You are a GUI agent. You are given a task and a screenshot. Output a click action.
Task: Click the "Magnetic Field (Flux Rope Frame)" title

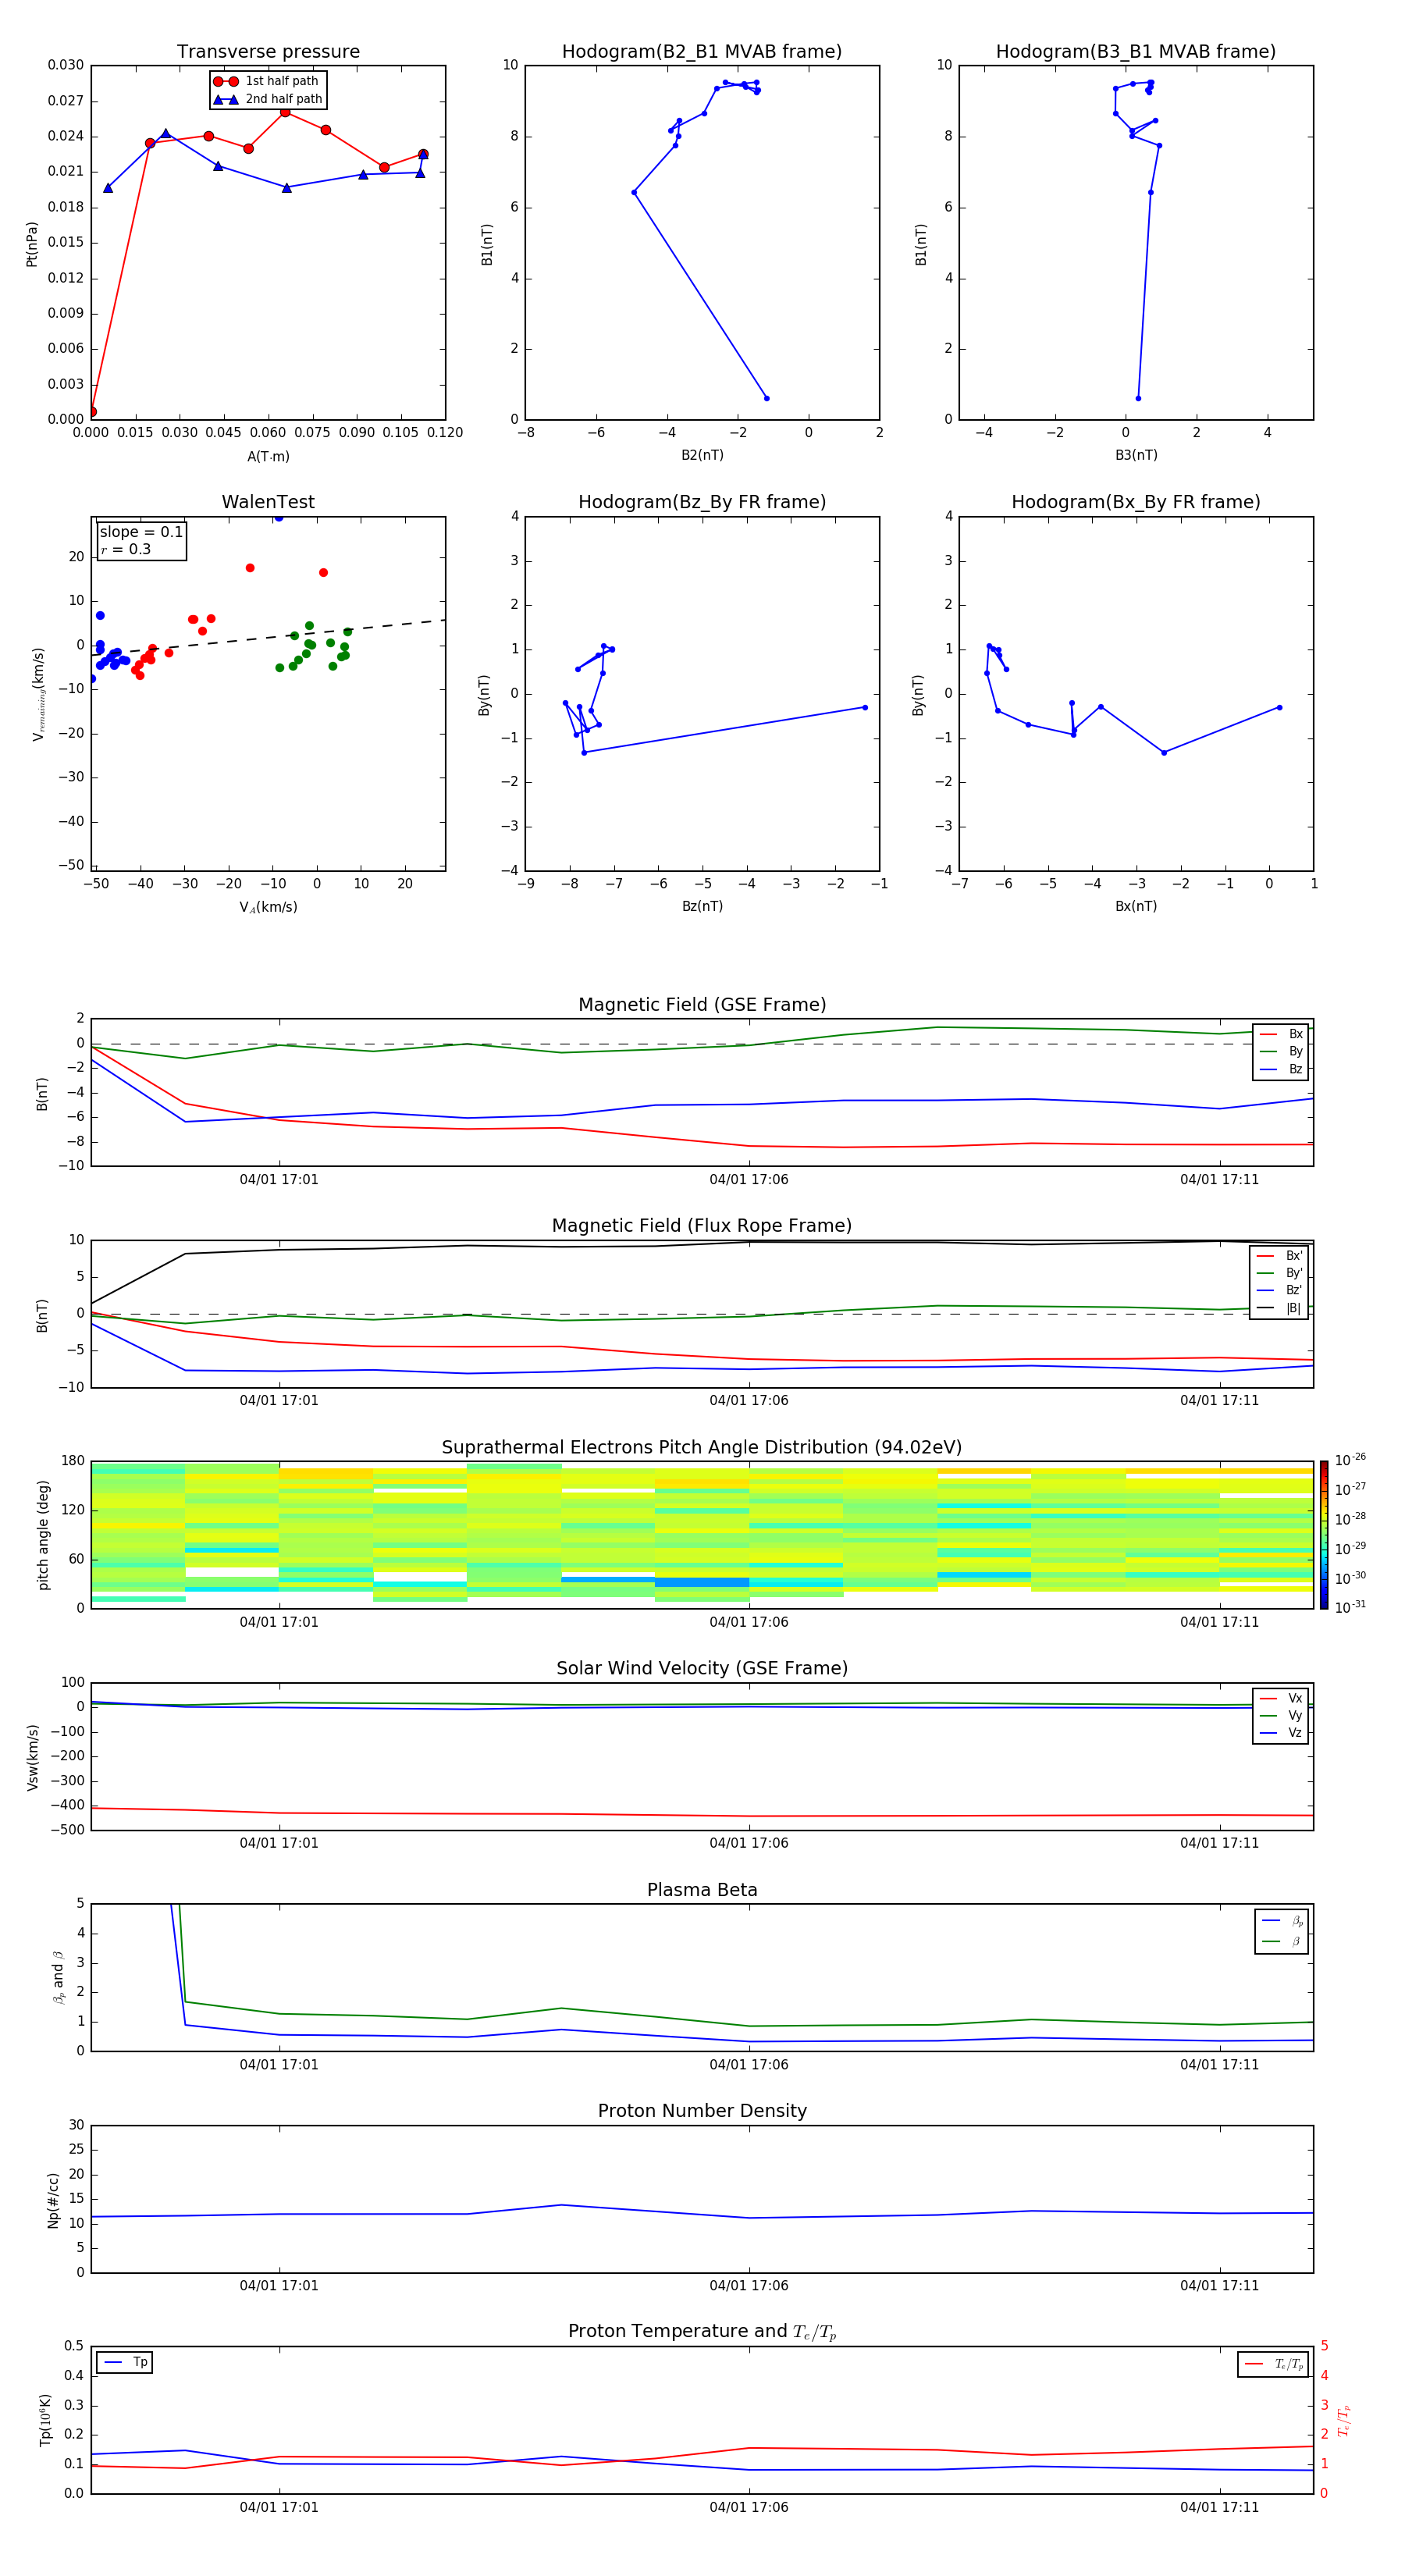pos(702,1226)
